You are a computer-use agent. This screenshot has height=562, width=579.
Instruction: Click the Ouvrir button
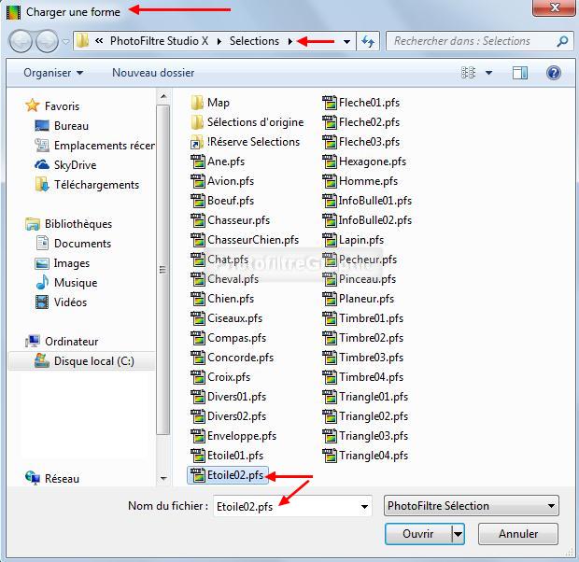click(417, 534)
